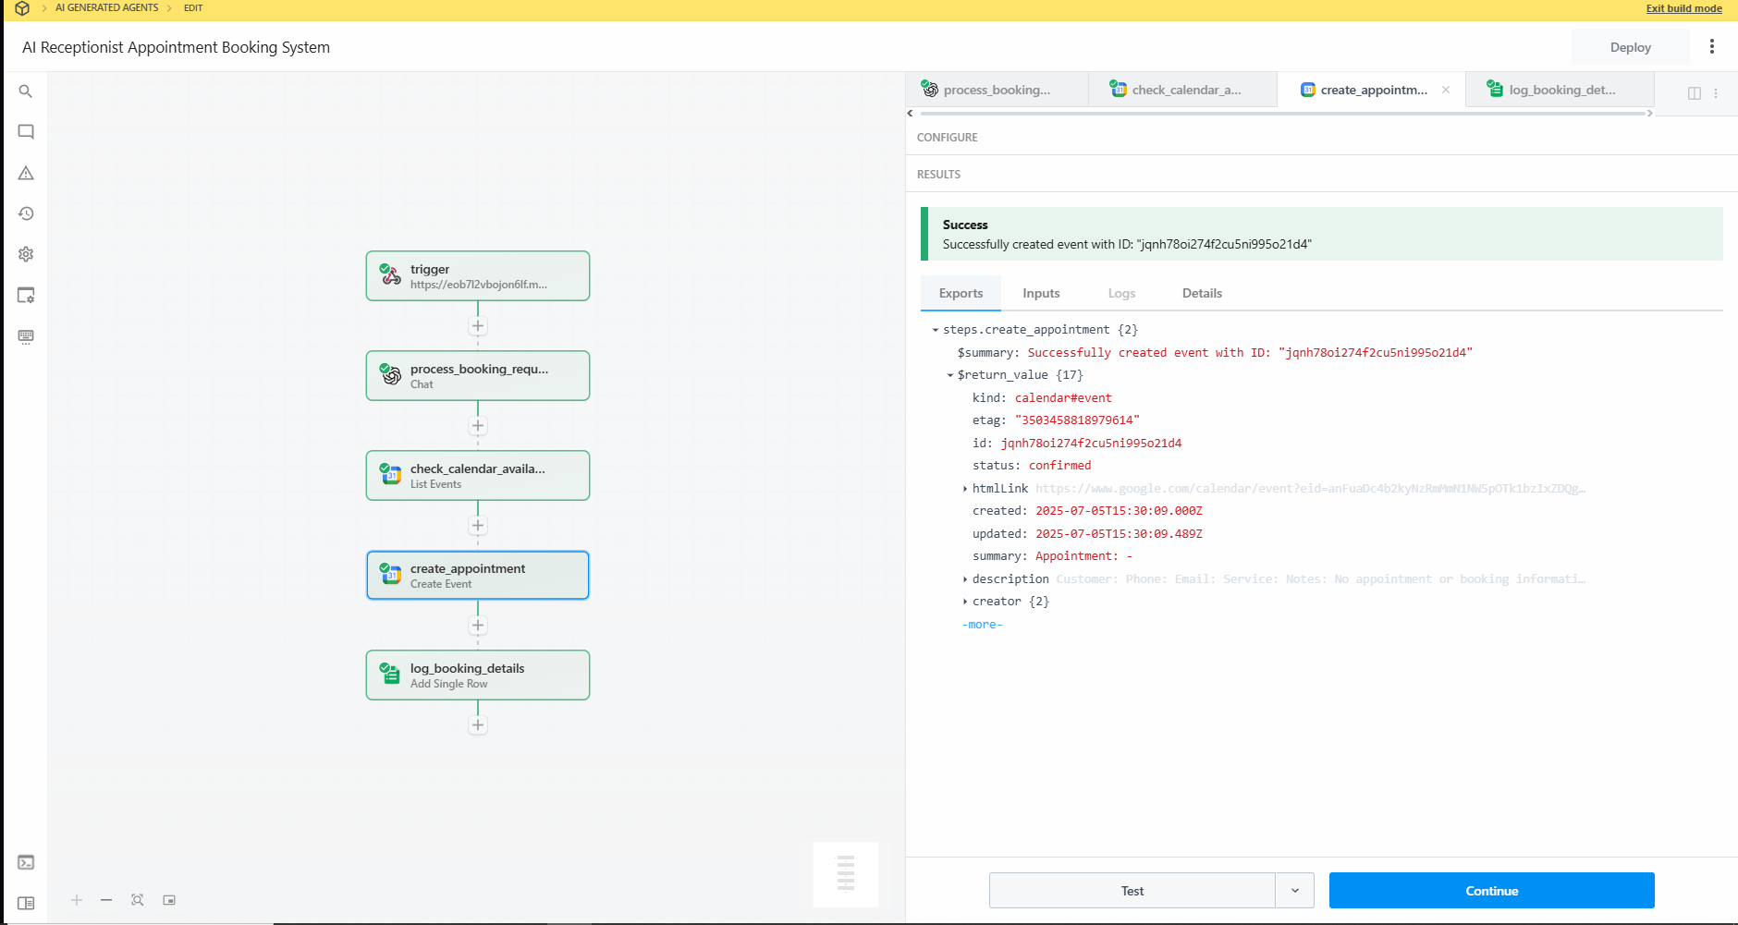Open the Details tab
The width and height of the screenshot is (1738, 925).
pos(1202,293)
